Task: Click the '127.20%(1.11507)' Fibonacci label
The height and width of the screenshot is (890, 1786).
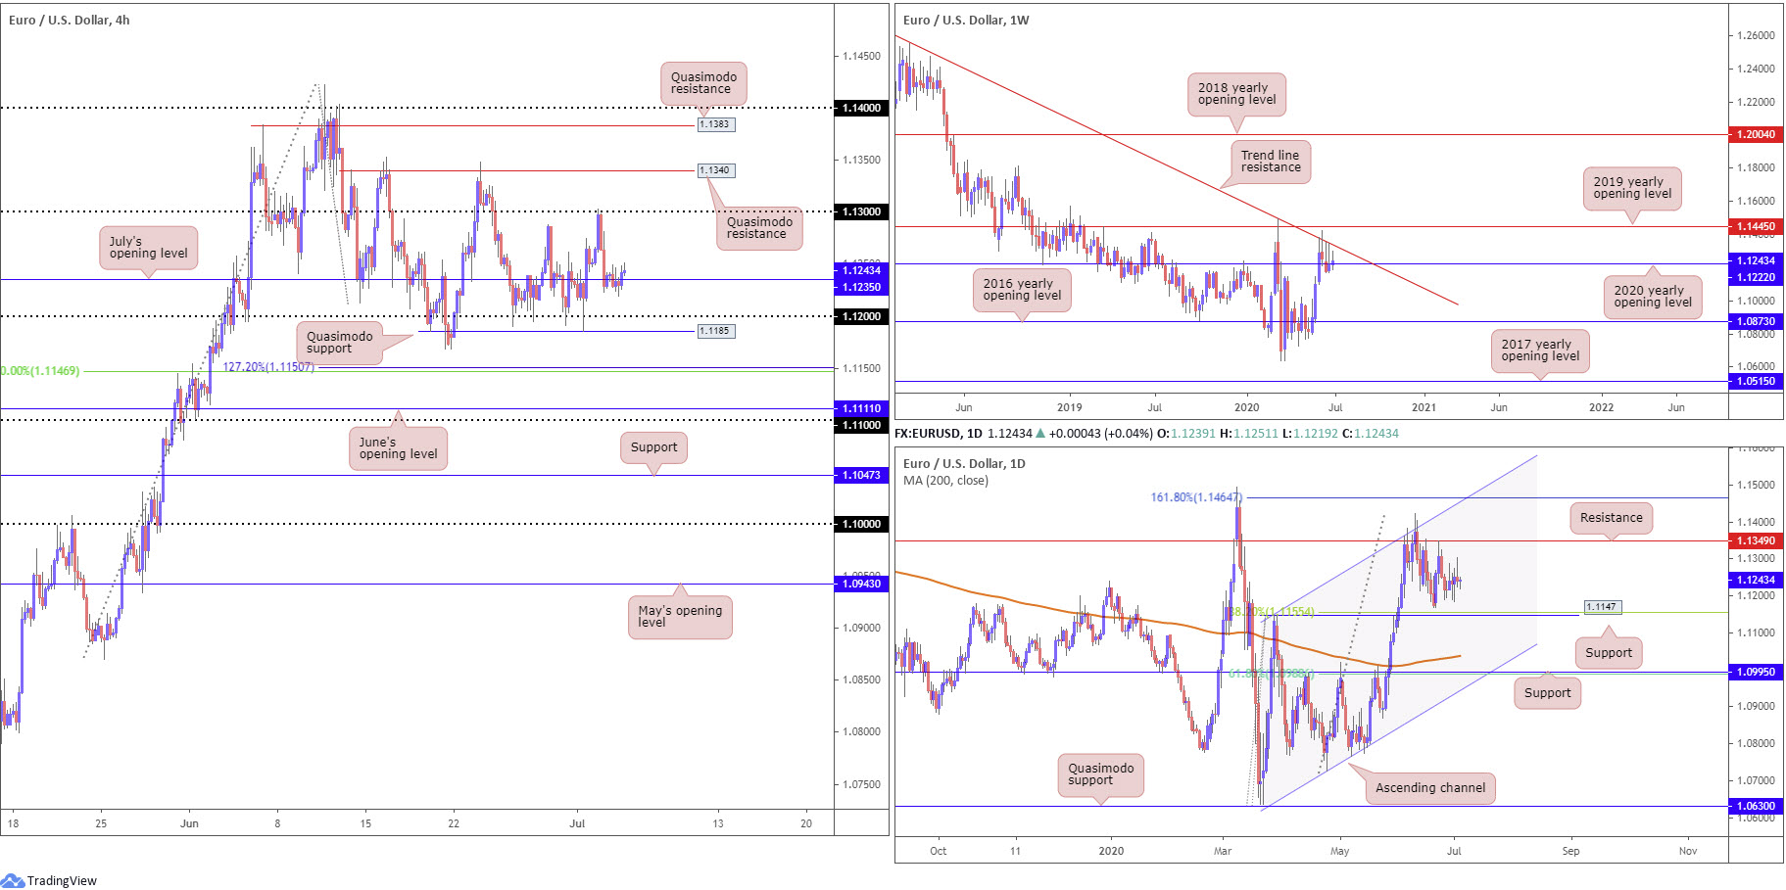Action: pyautogui.click(x=268, y=367)
